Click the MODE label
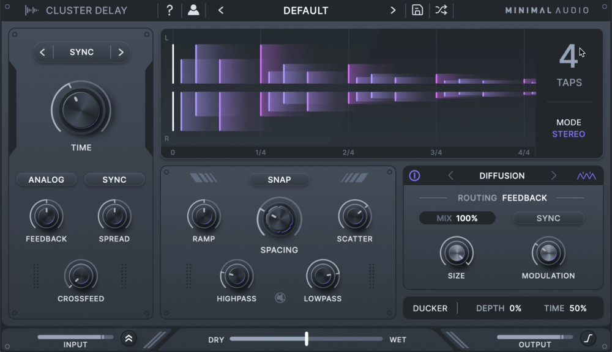This screenshot has height=352, width=612. [x=569, y=122]
